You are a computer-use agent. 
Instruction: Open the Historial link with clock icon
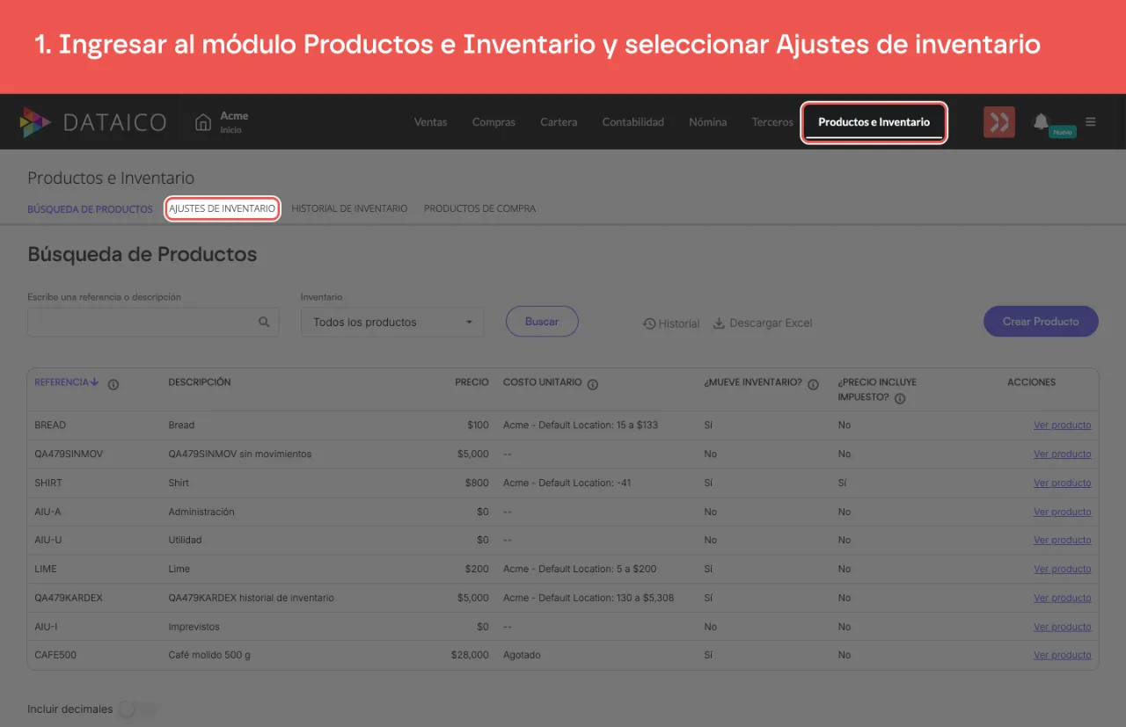[x=671, y=324]
